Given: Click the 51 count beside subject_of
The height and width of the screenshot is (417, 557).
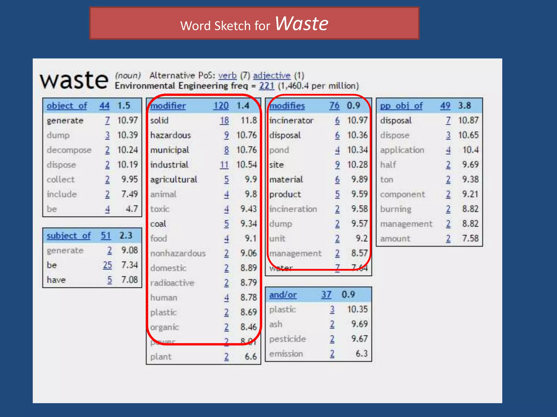Looking at the screenshot, I should coord(106,235).
